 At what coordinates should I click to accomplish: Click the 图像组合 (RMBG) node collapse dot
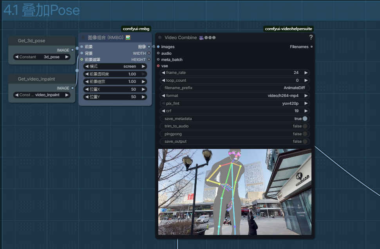tap(83, 38)
